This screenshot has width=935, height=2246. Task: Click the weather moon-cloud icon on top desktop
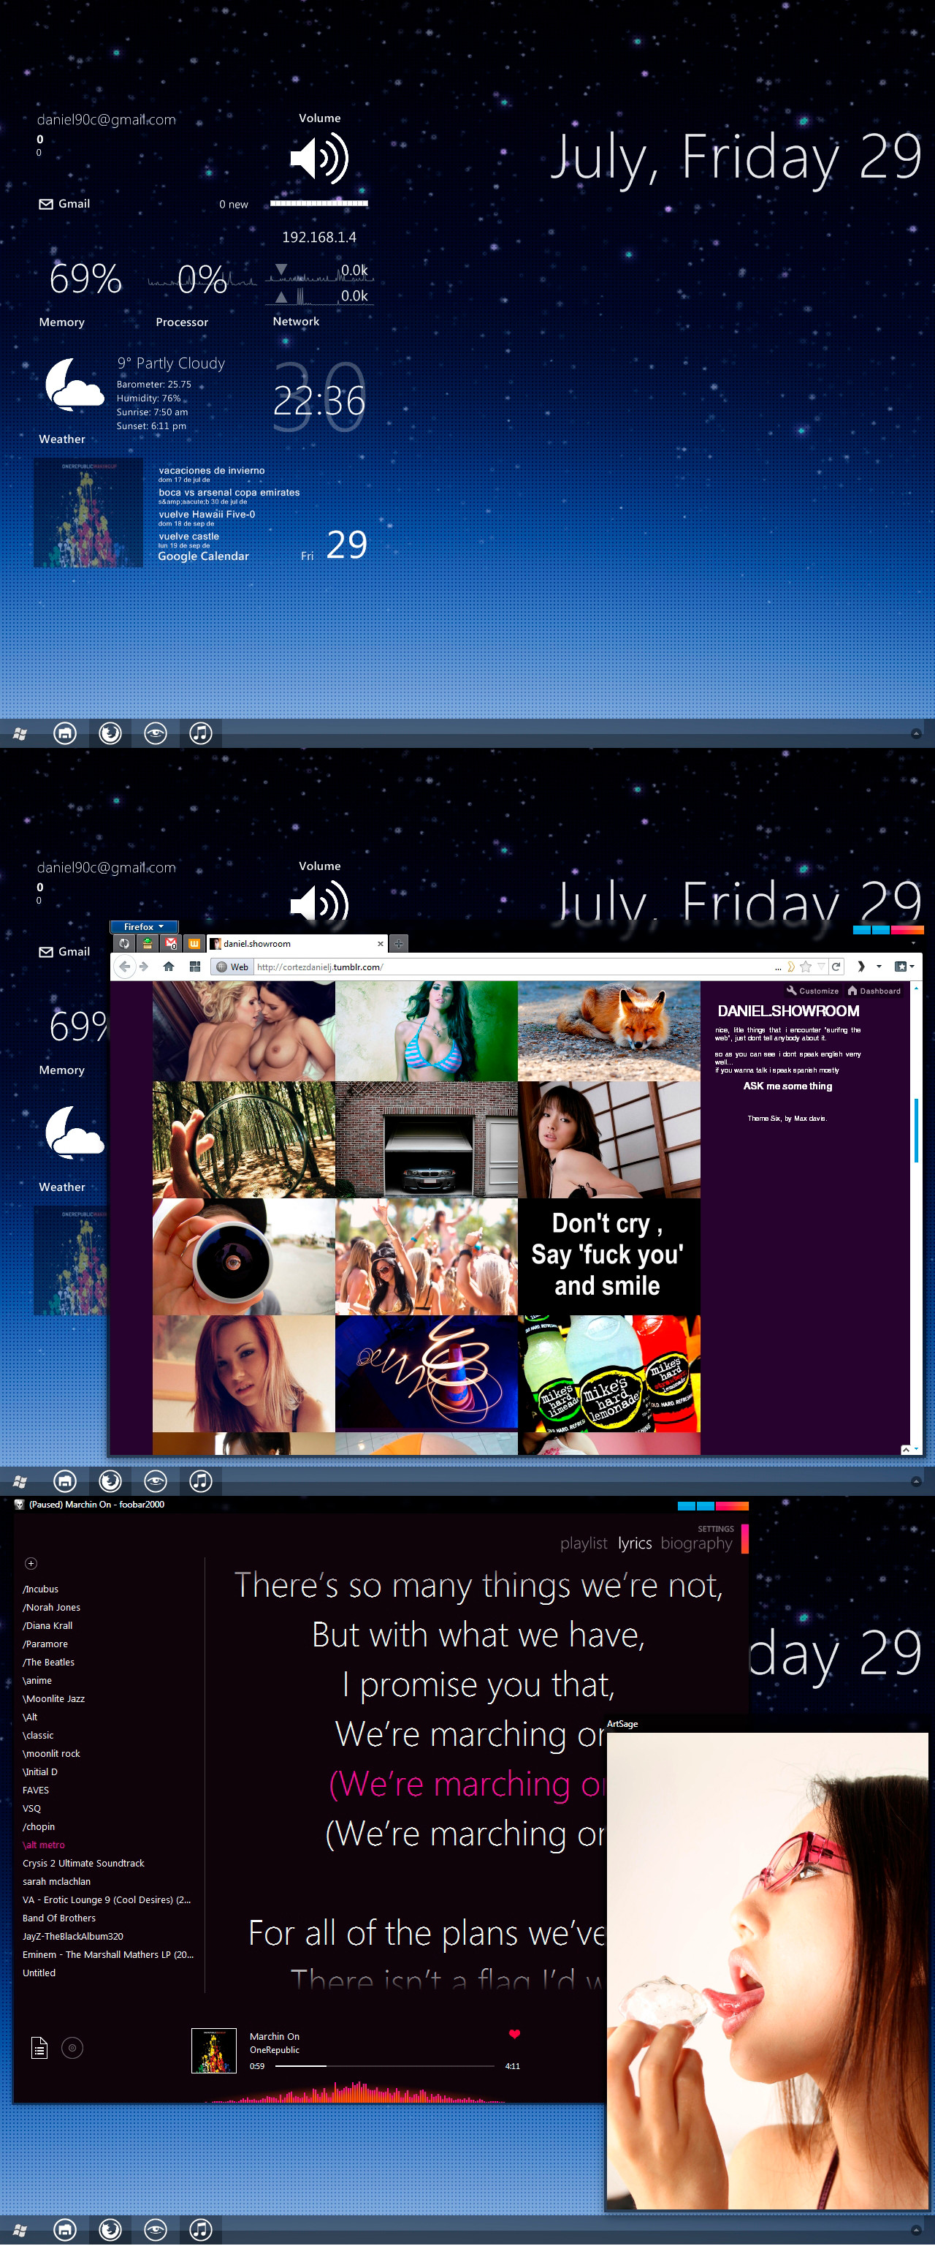coord(75,385)
